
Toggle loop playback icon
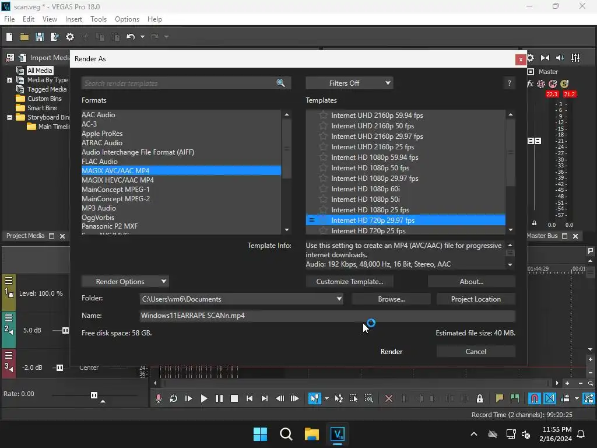(174, 398)
